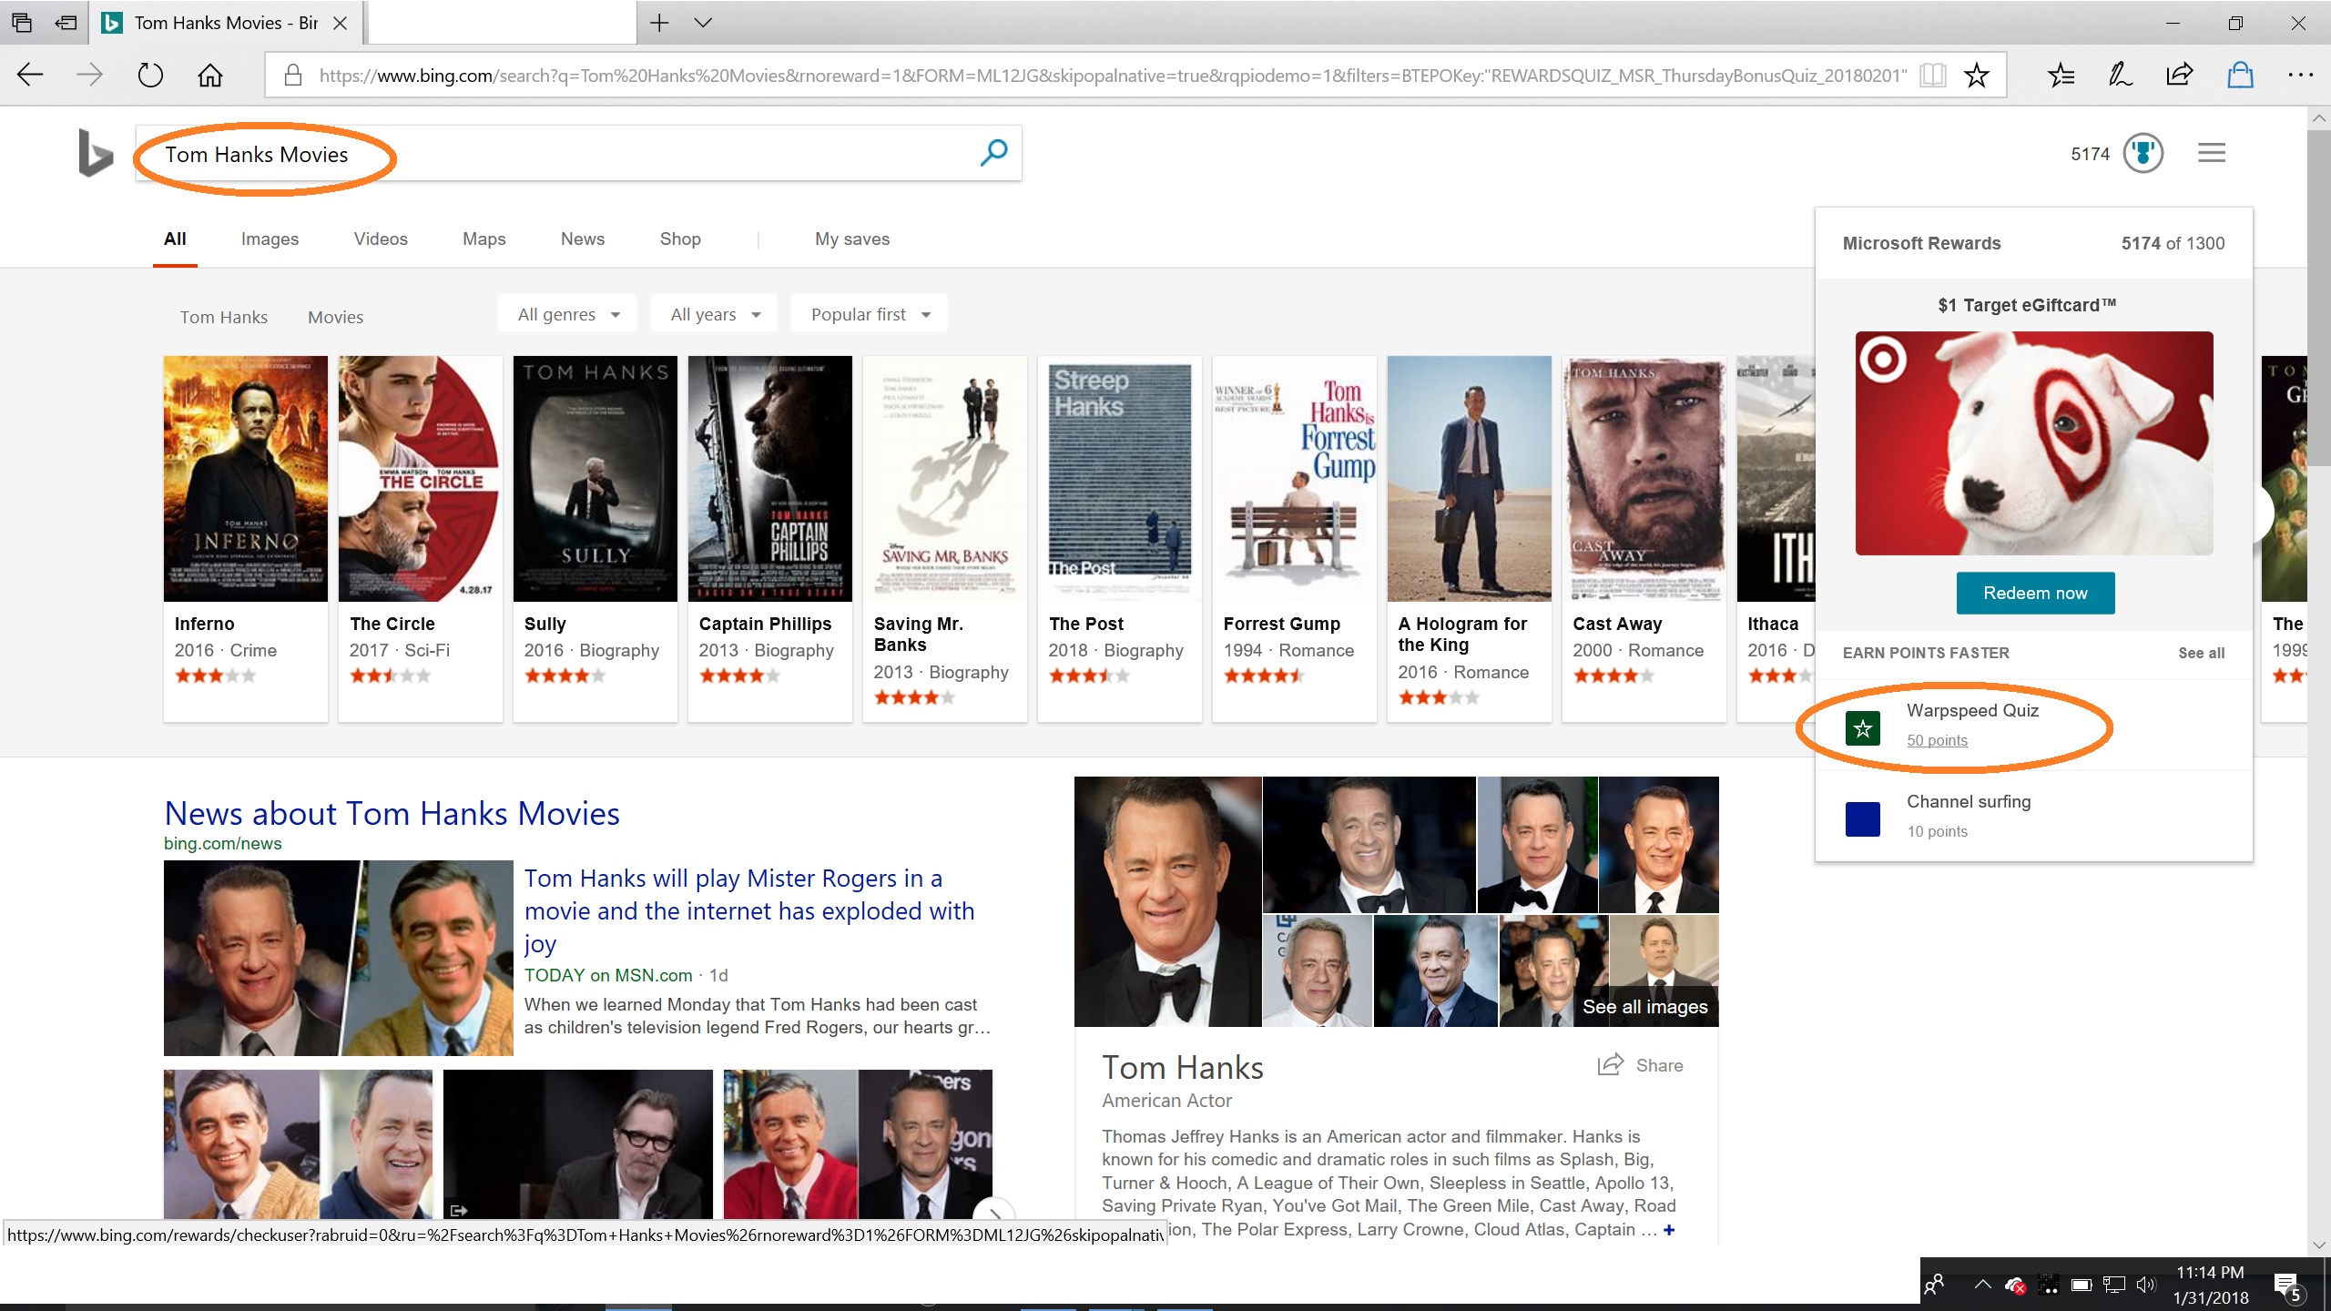
Task: Click the Share page icon in toolbar
Action: [x=2180, y=75]
